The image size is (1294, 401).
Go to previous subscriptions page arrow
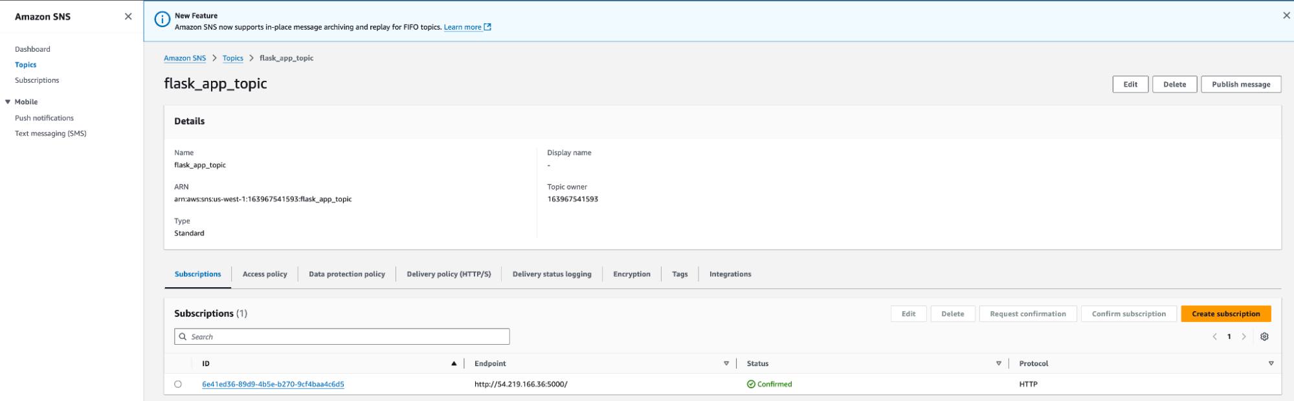tap(1214, 336)
